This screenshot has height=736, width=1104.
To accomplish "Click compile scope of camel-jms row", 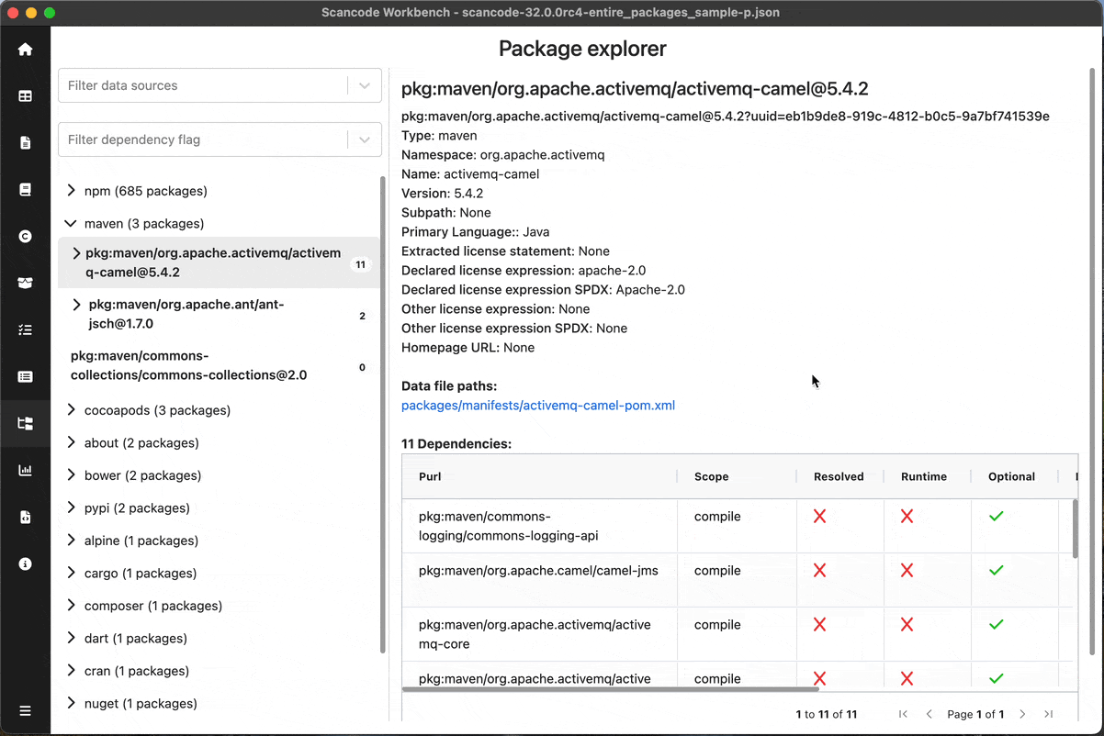I will click(717, 571).
